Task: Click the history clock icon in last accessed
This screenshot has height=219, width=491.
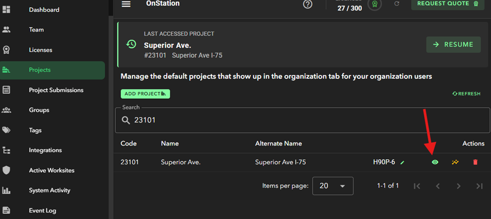Action: tap(131, 44)
